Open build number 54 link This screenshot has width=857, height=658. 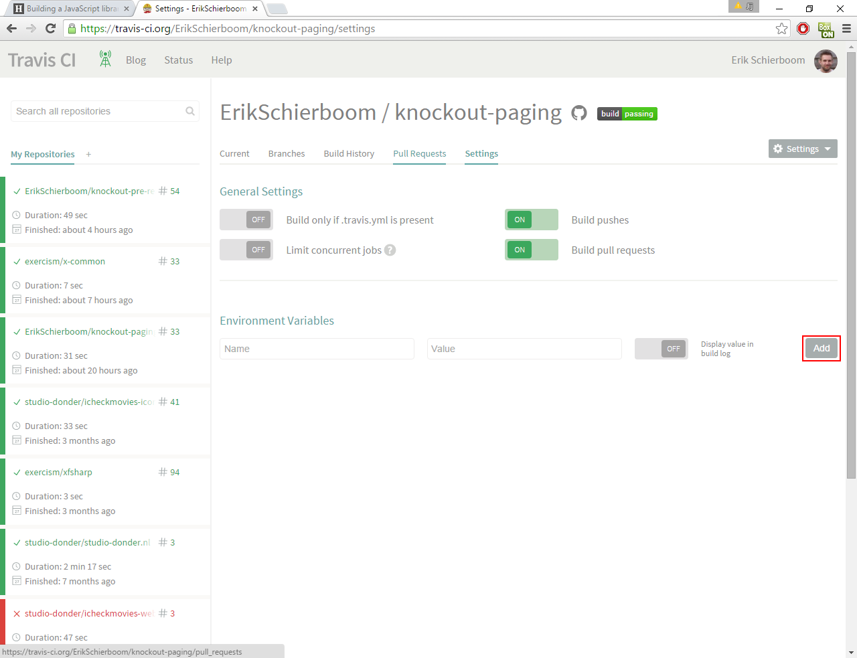click(x=175, y=191)
